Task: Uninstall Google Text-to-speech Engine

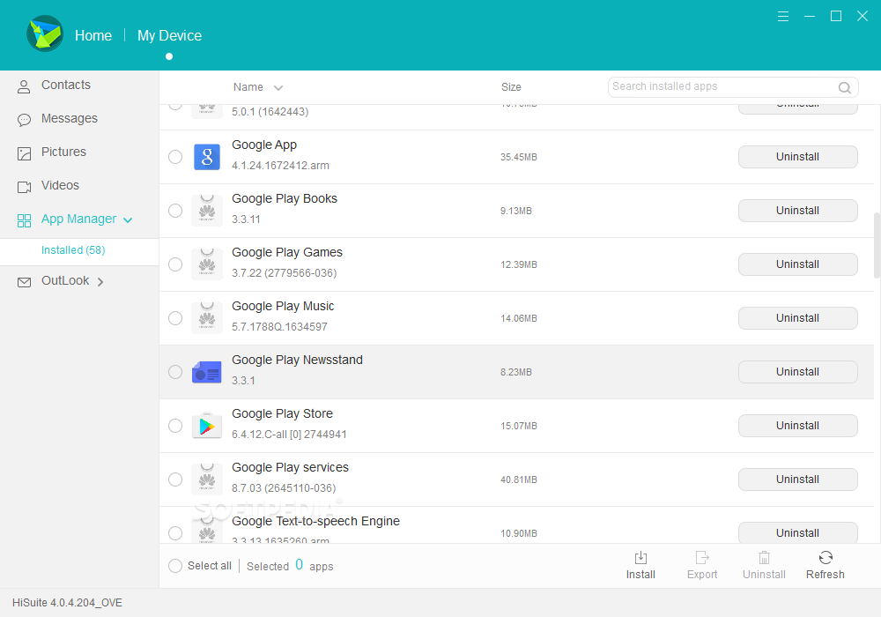Action: pyautogui.click(x=798, y=532)
